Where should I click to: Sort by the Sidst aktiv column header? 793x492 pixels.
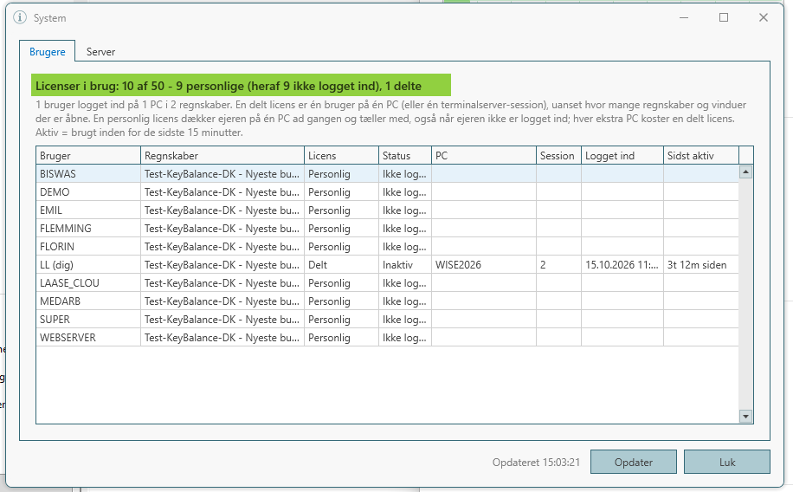click(701, 155)
